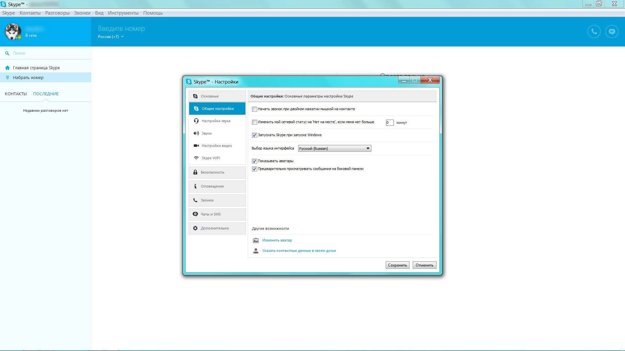Open Skype WiFi settings page
The height and width of the screenshot is (351, 625).
(x=217, y=158)
